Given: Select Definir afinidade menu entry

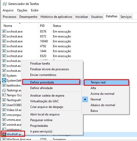Looking at the screenshot, I should pos(52,88).
